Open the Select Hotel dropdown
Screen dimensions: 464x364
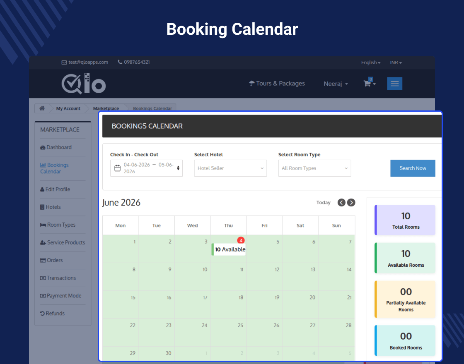click(230, 168)
